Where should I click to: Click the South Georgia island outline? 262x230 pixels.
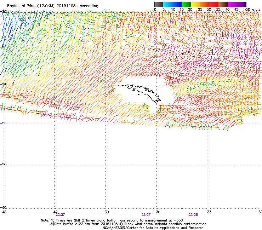coord(140,93)
